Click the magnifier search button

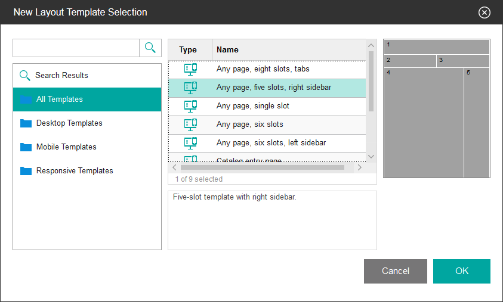tap(150, 48)
